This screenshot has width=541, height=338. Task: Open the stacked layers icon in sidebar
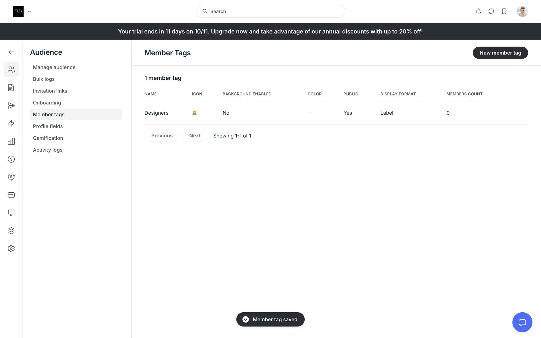(x=11, y=231)
